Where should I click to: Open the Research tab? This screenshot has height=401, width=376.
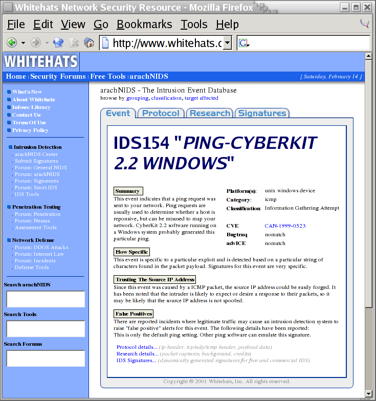point(210,113)
